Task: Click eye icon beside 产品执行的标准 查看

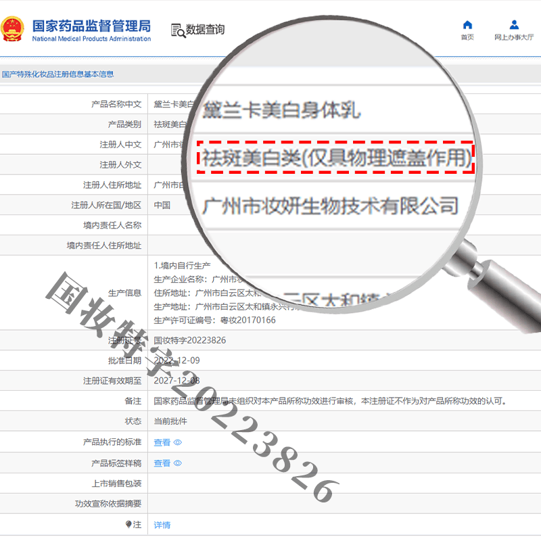Action: click(x=178, y=442)
